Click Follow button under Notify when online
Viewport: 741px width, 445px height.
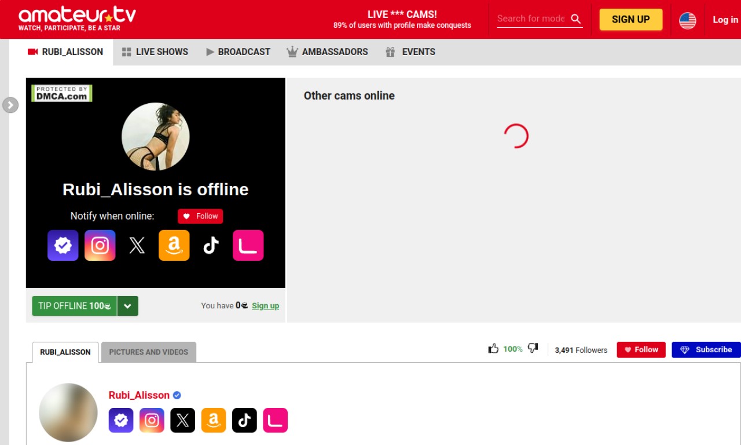(200, 216)
